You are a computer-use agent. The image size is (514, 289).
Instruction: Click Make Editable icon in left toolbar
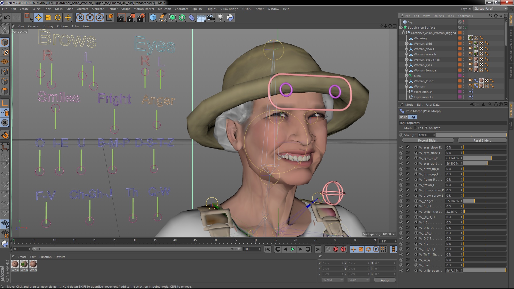5,30
